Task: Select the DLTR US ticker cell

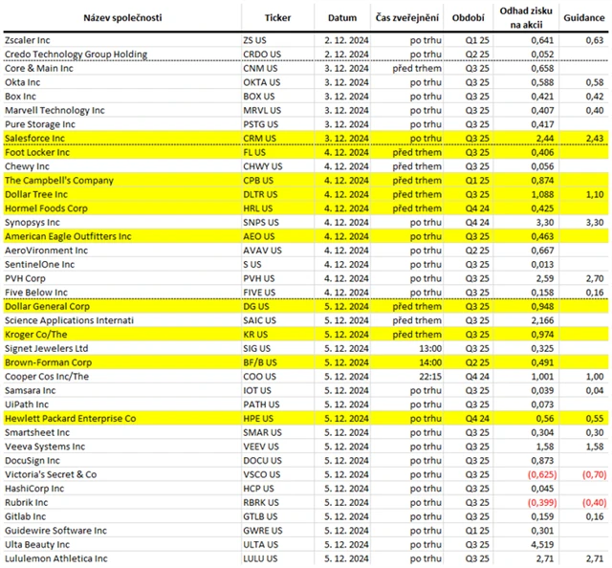Action: (x=263, y=194)
